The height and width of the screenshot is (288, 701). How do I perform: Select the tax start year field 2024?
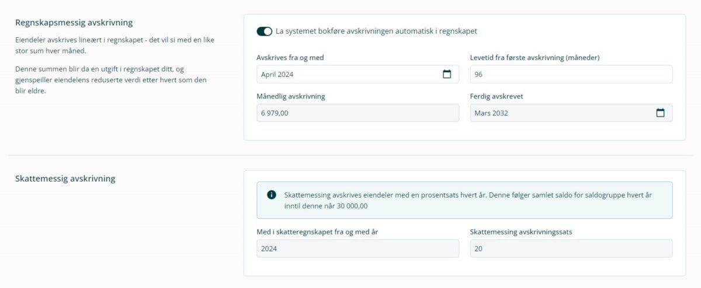pos(358,248)
